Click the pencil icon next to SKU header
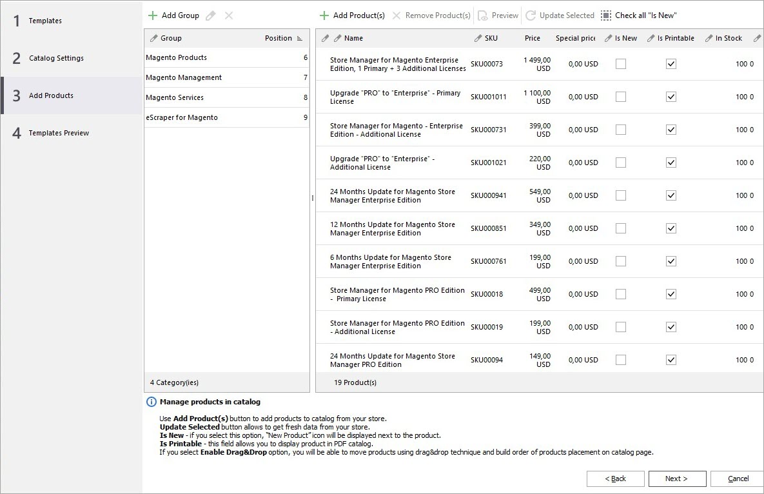 (x=478, y=38)
